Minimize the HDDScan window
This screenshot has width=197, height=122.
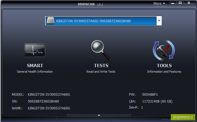click(173, 3)
